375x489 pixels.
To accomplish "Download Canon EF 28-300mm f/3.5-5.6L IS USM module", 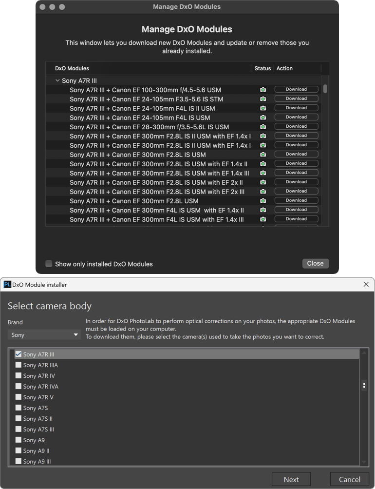I will (x=296, y=126).
